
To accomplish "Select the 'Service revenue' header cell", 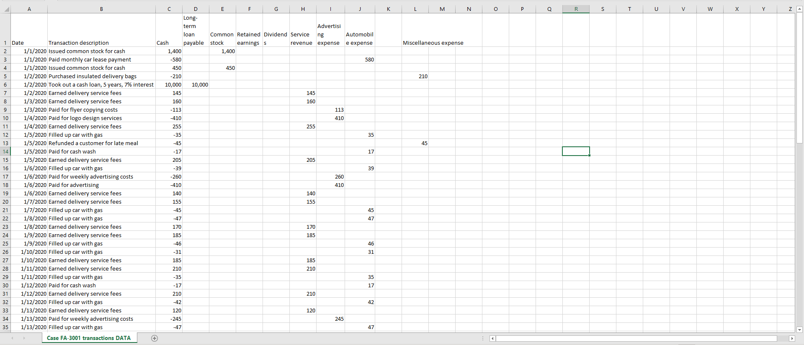I will click(x=303, y=30).
